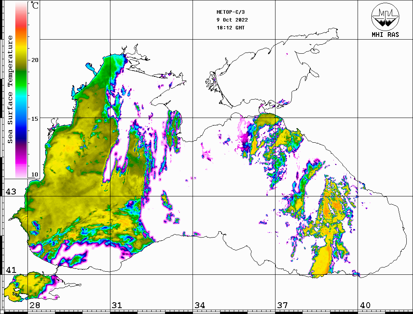Screen dimensions: 413x314
Task: Click the 20 mark on the temperature scale
Action: [x=35, y=60]
